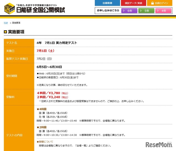Click the chevron arrow on the 4年 button

(158, 11)
